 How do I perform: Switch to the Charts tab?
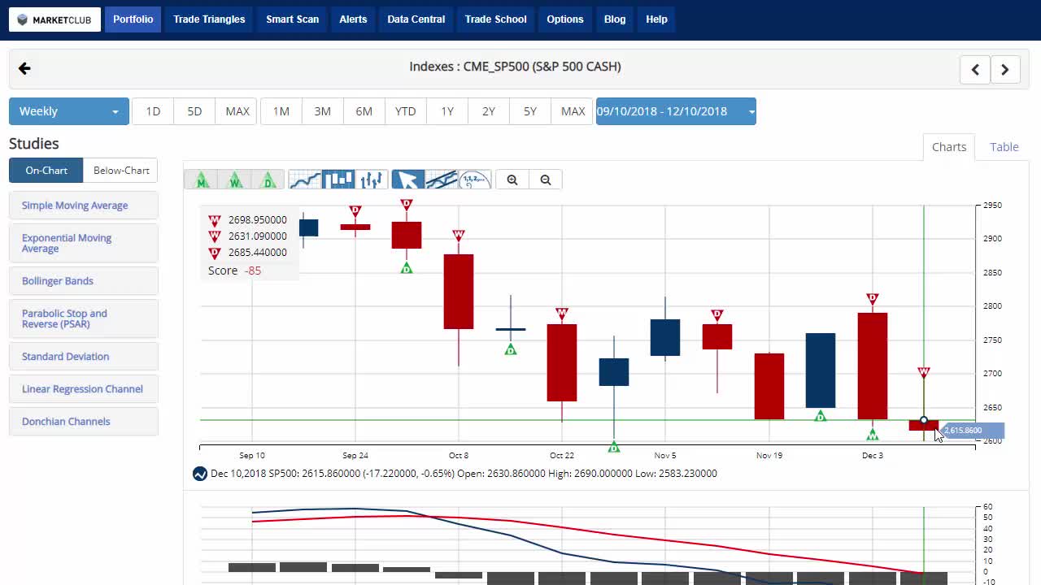949,147
